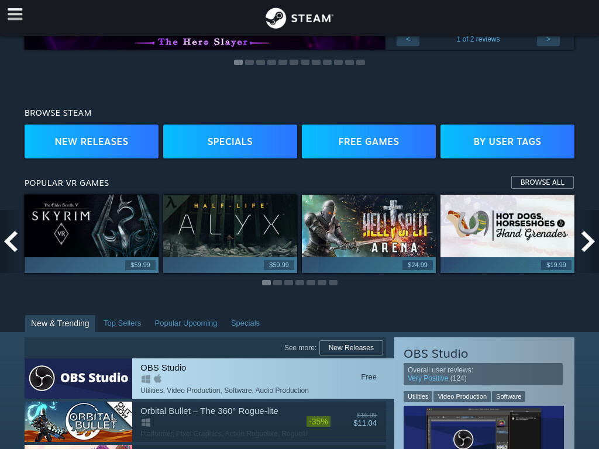Click the -35% discount badge

318,422
